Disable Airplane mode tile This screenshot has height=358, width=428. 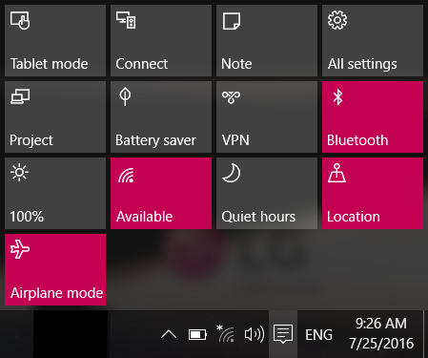[55, 269]
